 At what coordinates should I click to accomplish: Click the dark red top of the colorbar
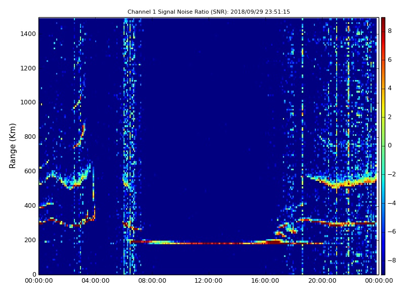383,21
